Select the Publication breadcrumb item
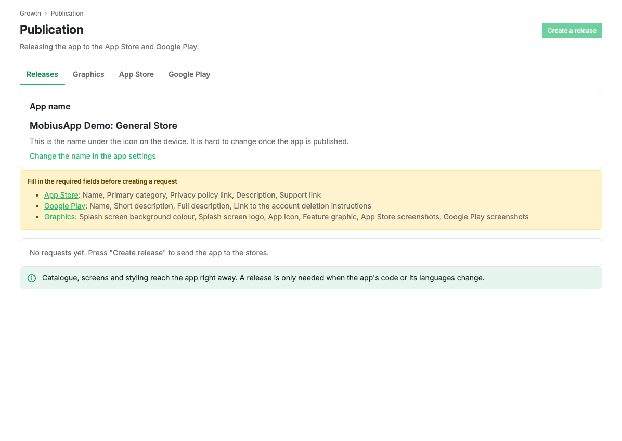 pos(67,14)
